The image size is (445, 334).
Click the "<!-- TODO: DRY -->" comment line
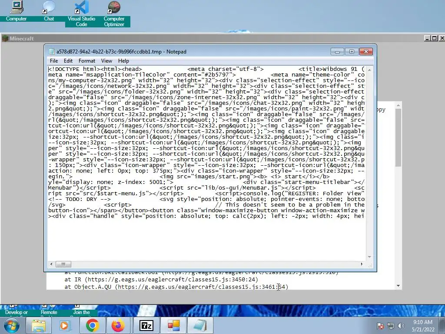point(80,199)
